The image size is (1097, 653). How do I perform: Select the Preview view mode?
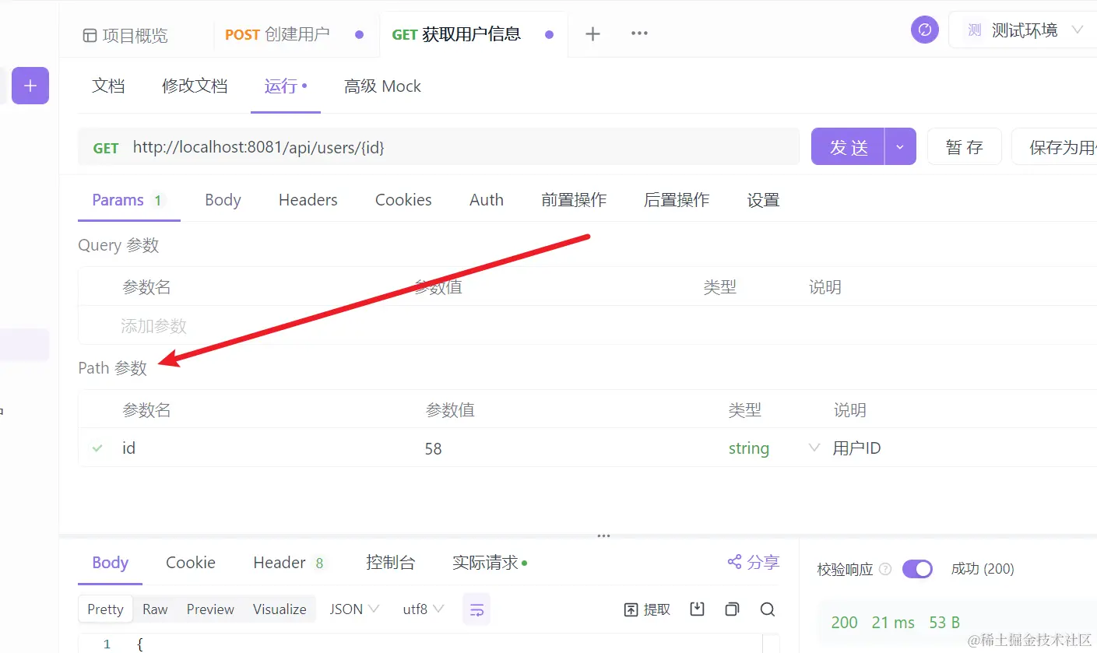[x=210, y=609]
